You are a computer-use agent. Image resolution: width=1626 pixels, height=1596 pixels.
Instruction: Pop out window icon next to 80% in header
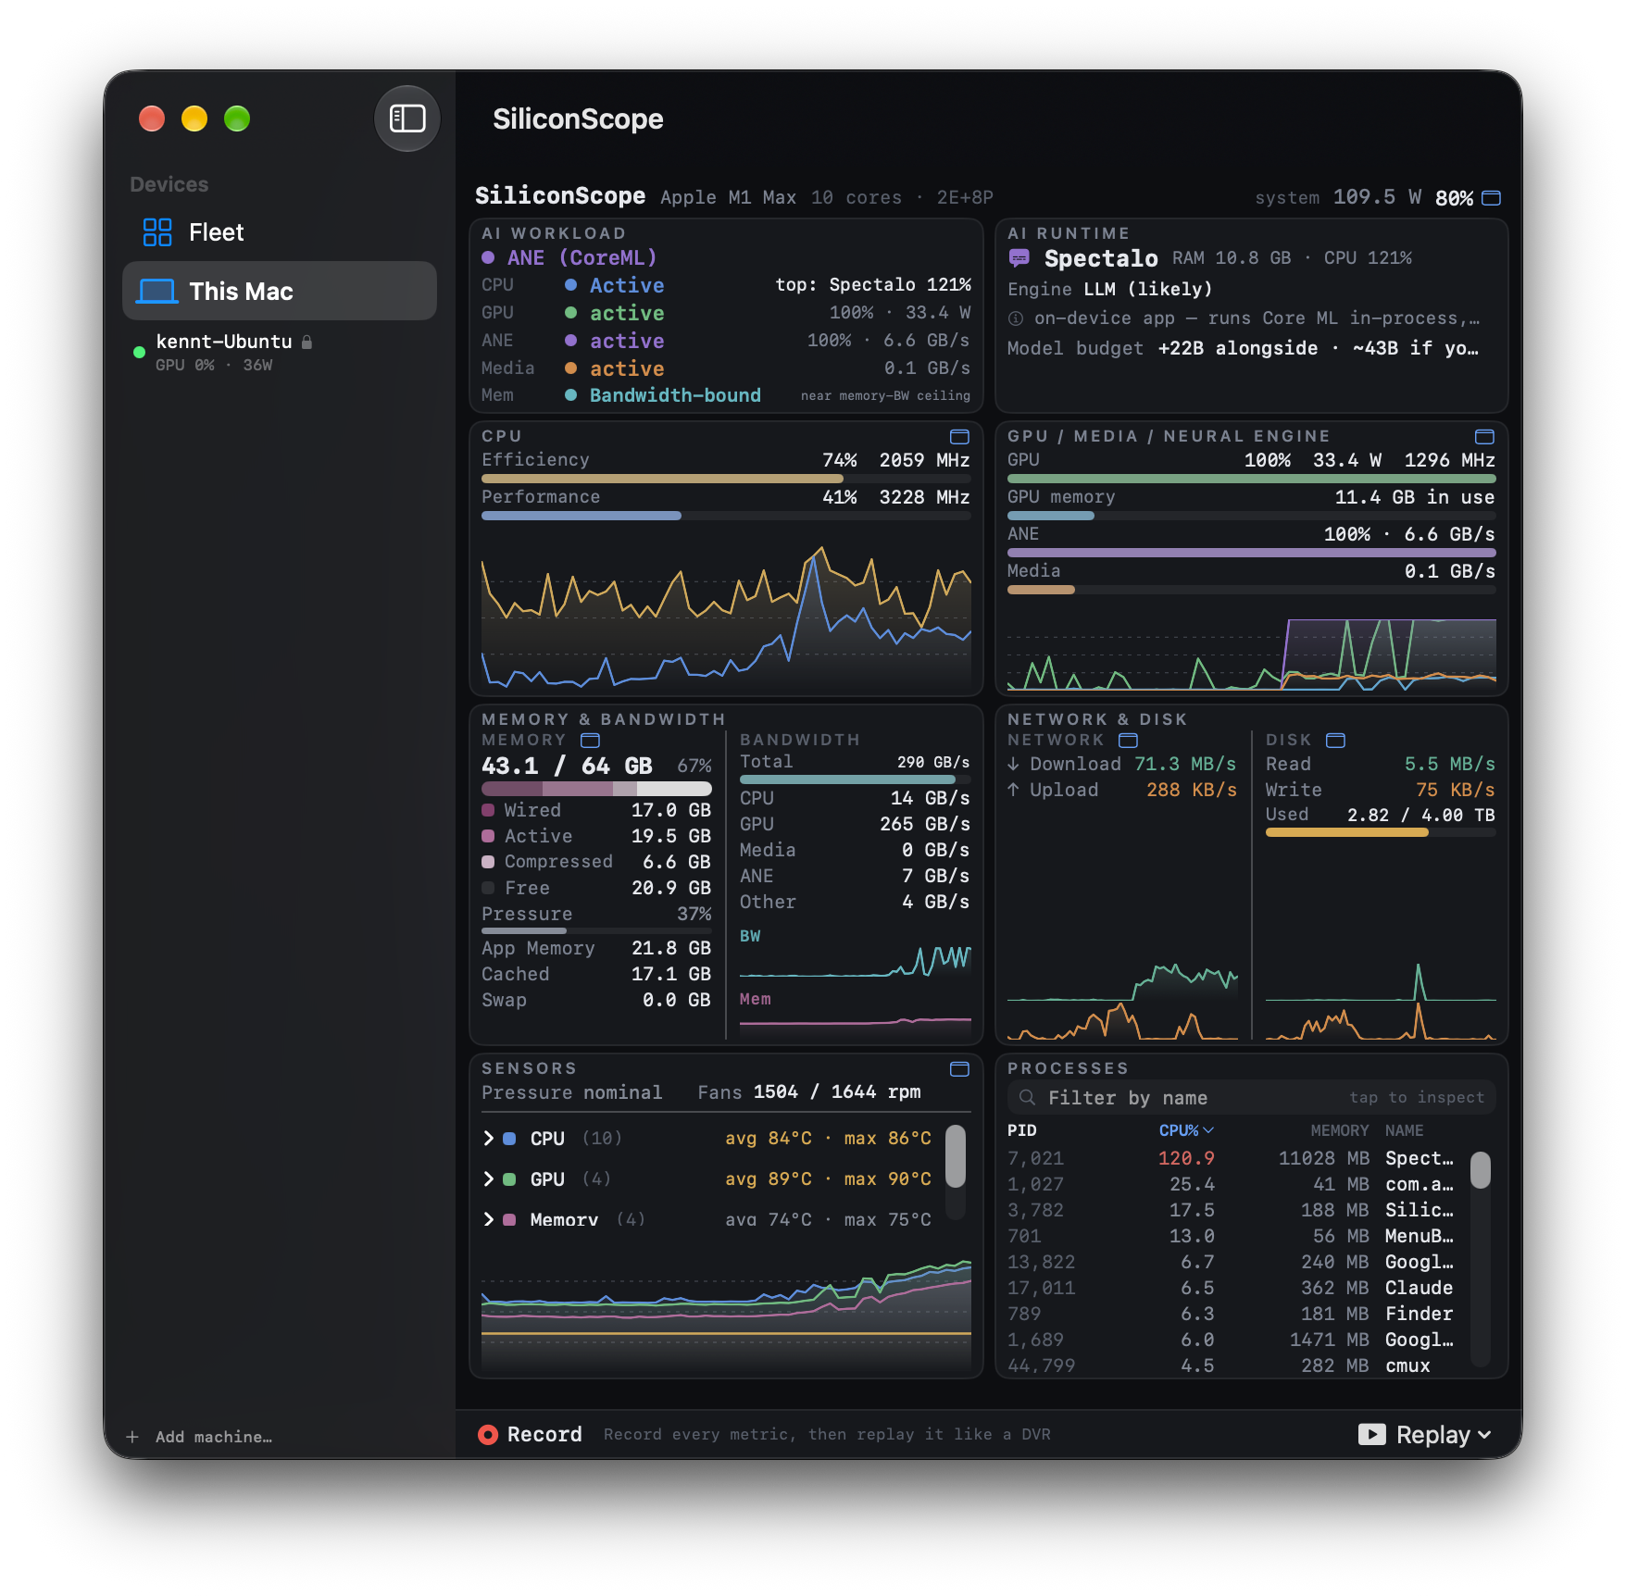(1491, 198)
